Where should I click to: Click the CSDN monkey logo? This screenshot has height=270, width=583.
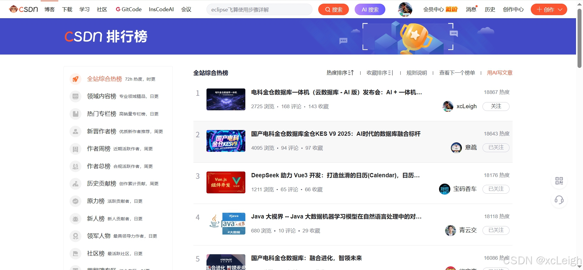[x=24, y=9]
